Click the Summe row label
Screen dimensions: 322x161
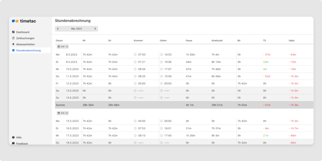[x=60, y=105]
